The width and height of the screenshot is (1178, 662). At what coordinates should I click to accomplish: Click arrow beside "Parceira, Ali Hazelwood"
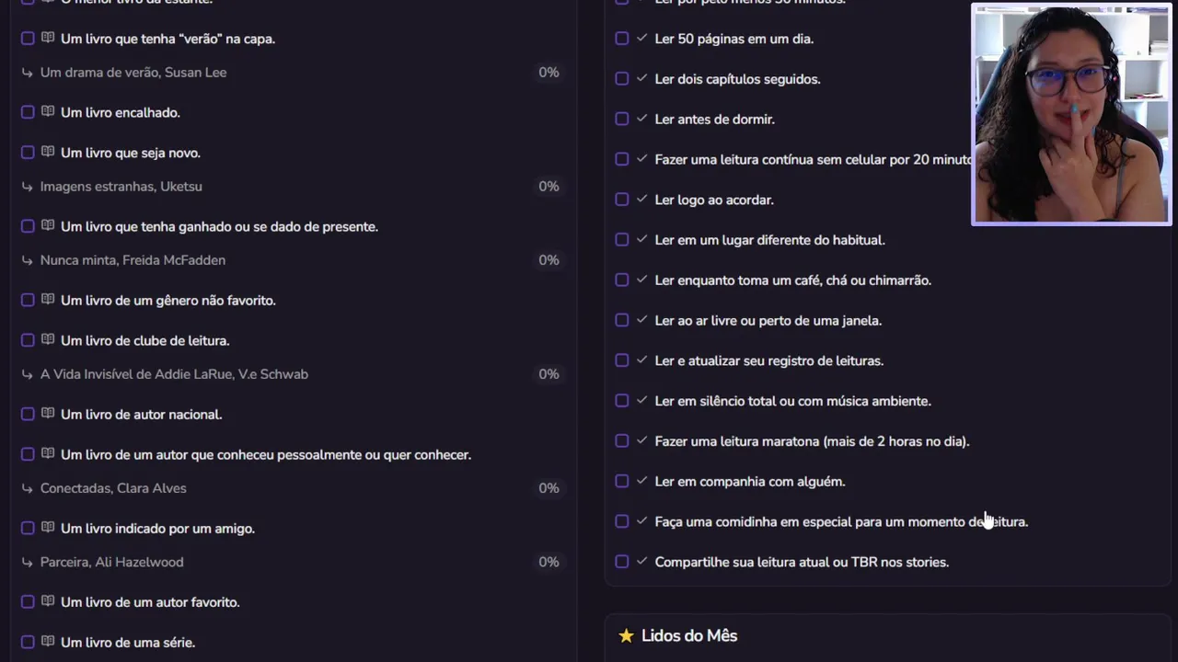(x=28, y=562)
